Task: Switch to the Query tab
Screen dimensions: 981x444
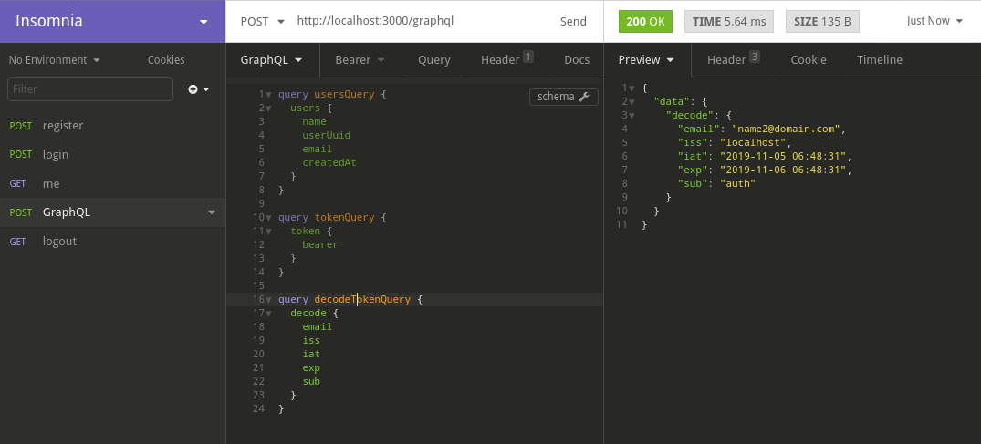Action: pyautogui.click(x=434, y=60)
